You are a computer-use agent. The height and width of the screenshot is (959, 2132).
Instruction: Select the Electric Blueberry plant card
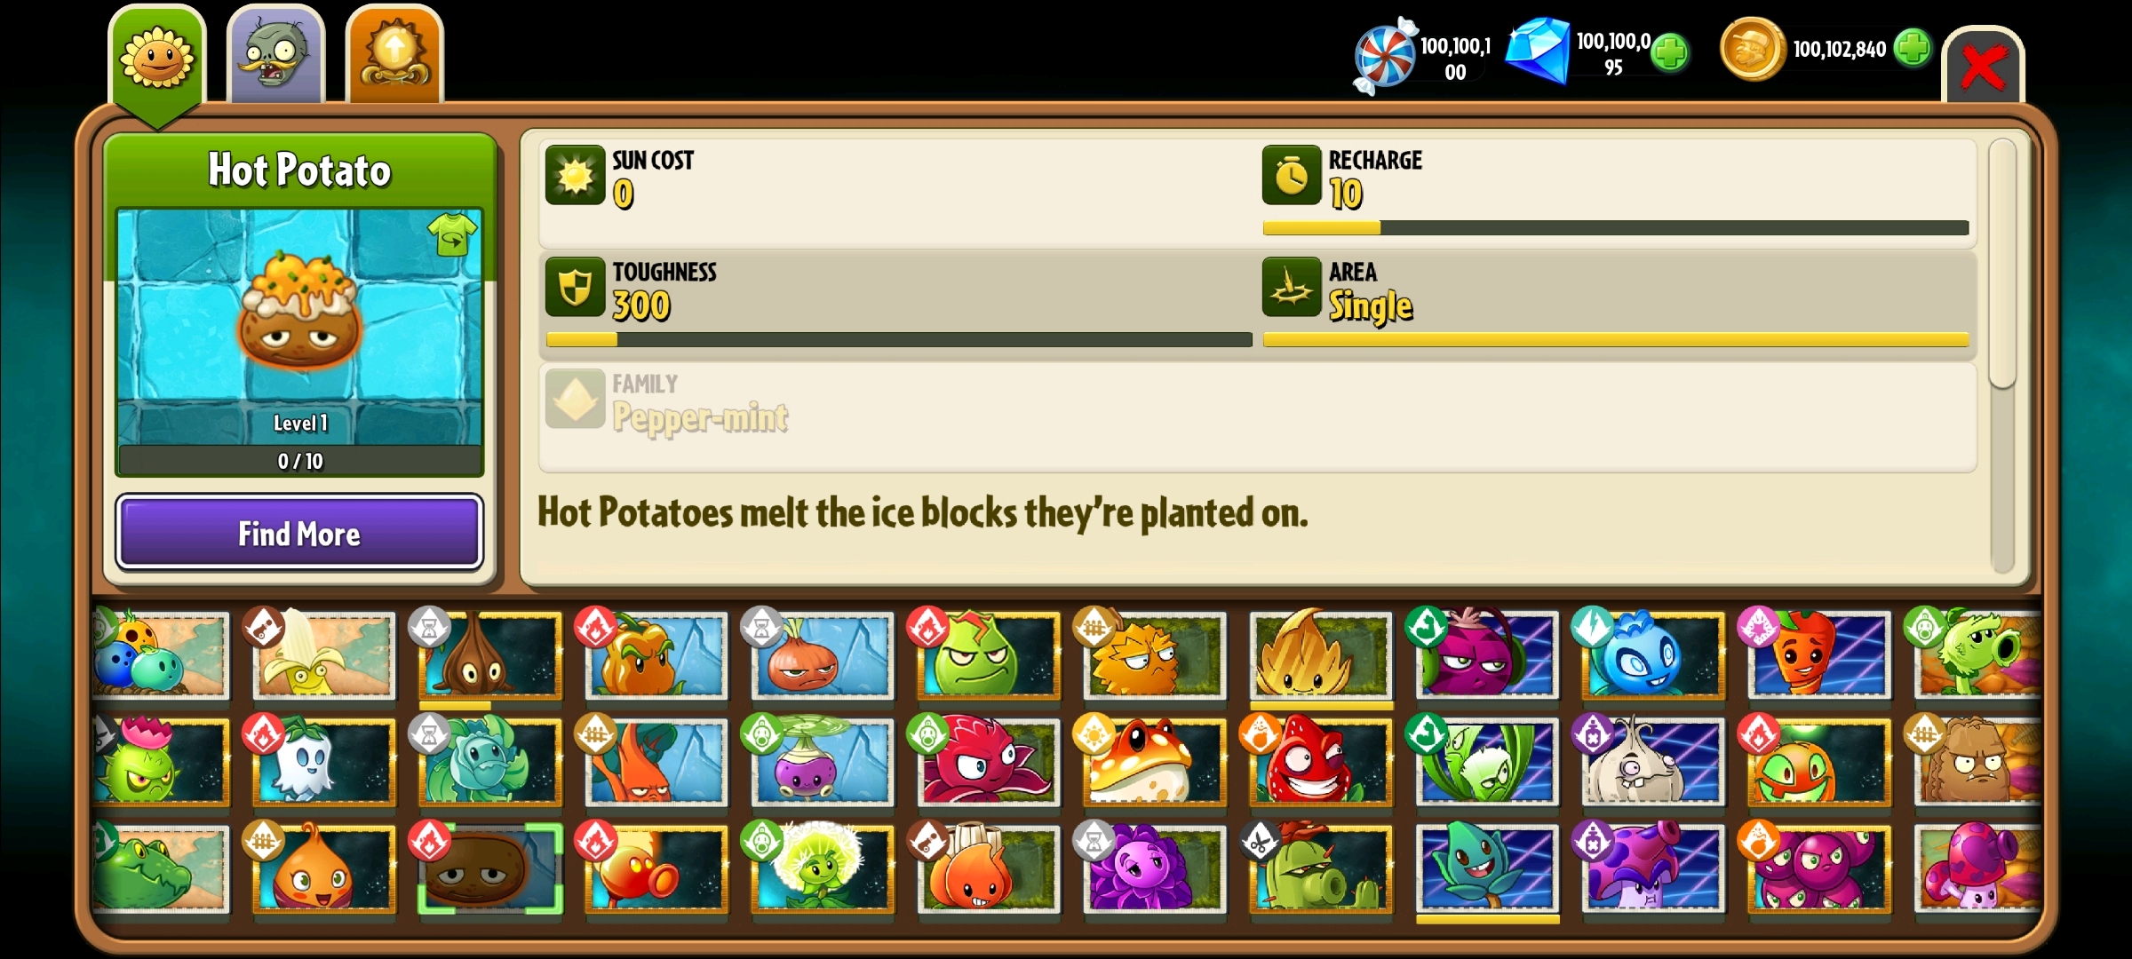coord(1652,654)
